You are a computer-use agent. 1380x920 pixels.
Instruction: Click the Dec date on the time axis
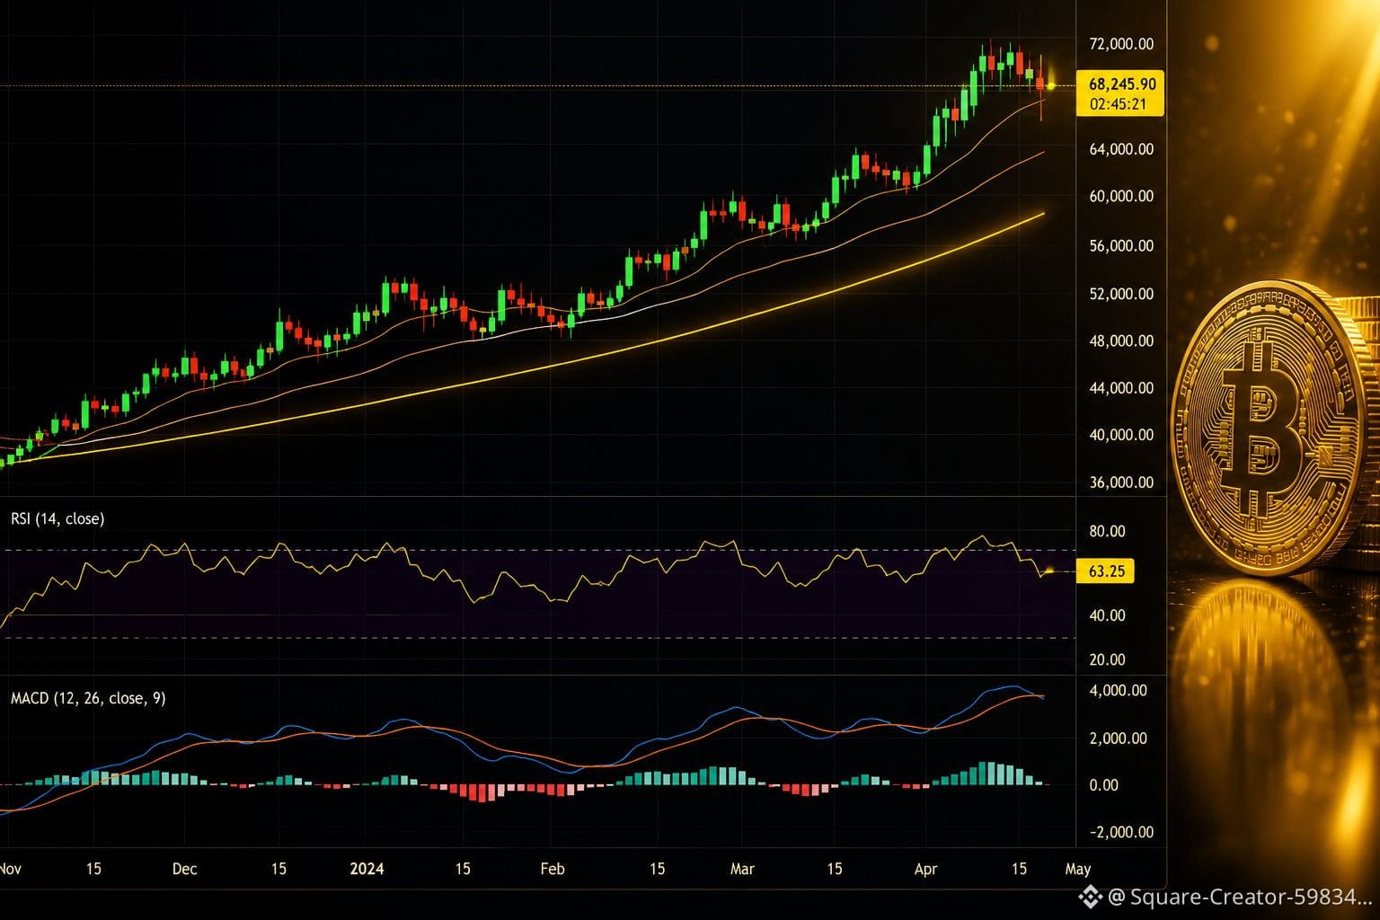[184, 869]
